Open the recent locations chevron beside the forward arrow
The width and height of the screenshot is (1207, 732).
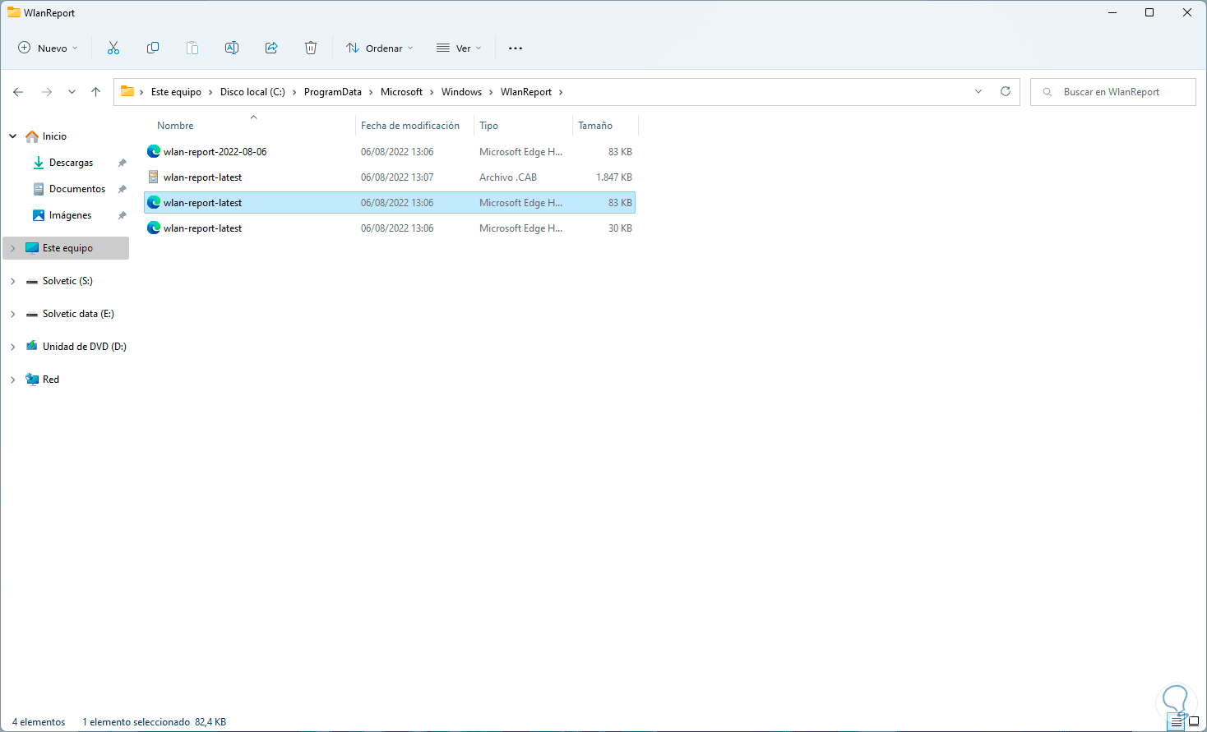click(72, 92)
